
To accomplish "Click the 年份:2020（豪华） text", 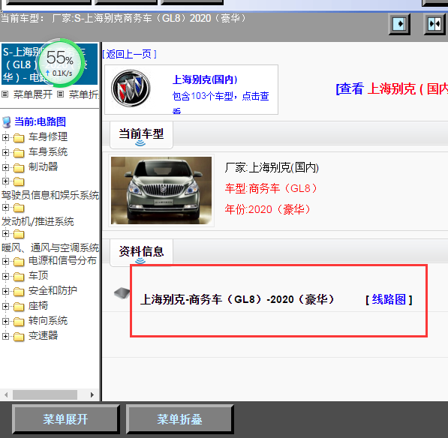I will pyautogui.click(x=267, y=209).
